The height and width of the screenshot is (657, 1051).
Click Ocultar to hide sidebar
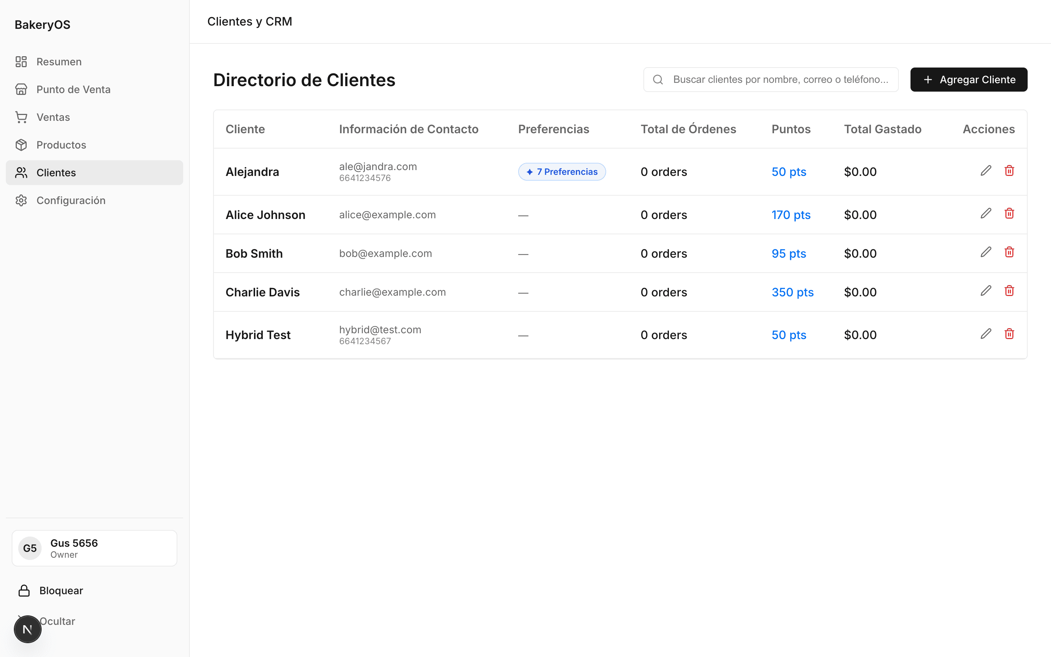(x=57, y=621)
